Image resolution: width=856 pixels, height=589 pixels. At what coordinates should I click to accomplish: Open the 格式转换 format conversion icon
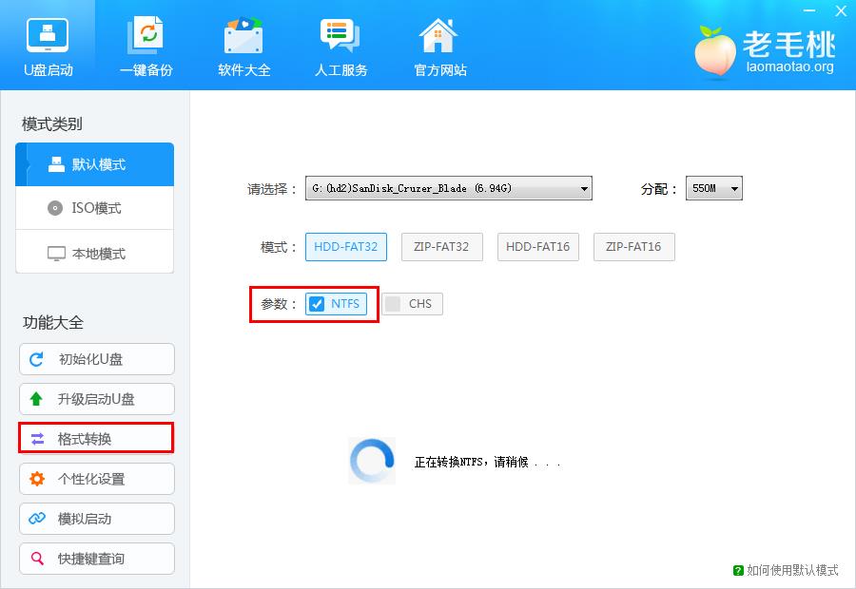(96, 439)
